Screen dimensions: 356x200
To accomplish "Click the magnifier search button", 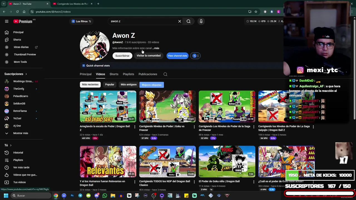I will point(189,21).
